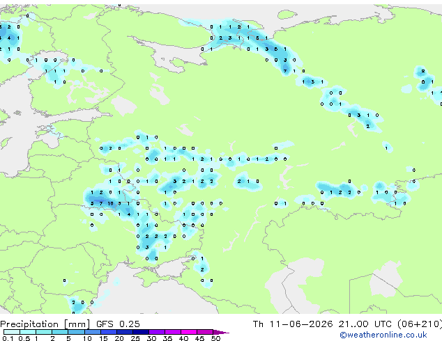Click the legend label '40'
The width and height of the screenshot is (442, 341).
click(x=183, y=338)
